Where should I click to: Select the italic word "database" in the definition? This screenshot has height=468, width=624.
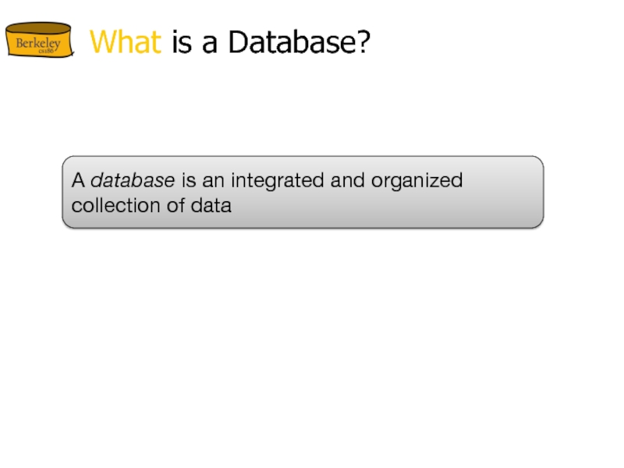pos(133,181)
